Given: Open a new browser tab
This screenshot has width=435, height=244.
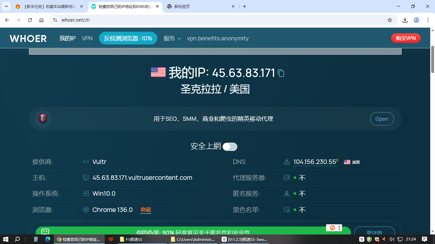Looking at the screenshot, I should coord(245,6).
